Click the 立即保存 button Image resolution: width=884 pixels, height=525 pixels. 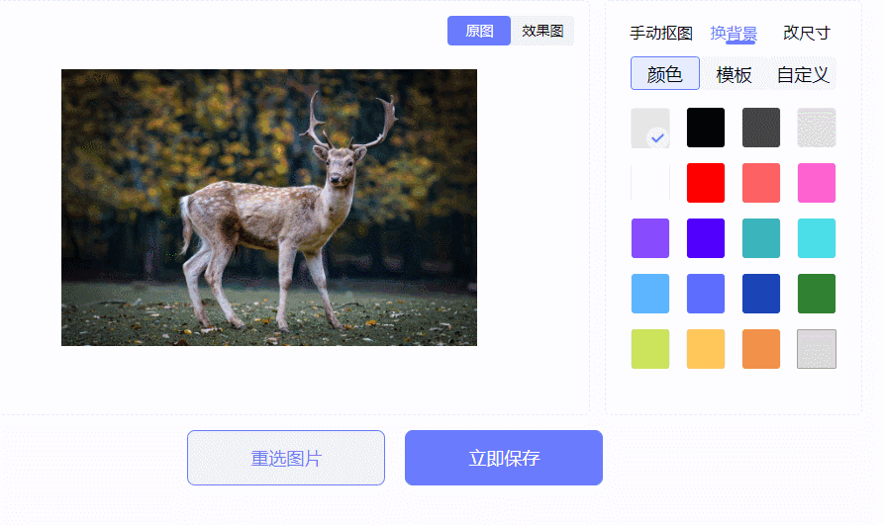click(x=504, y=458)
